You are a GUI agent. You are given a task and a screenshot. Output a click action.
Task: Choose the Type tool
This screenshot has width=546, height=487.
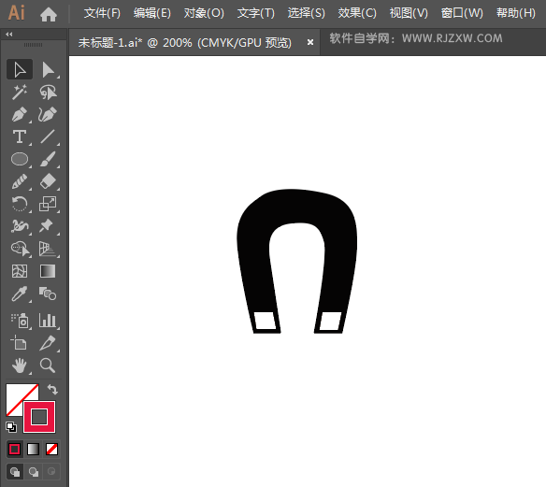pyautogui.click(x=20, y=136)
